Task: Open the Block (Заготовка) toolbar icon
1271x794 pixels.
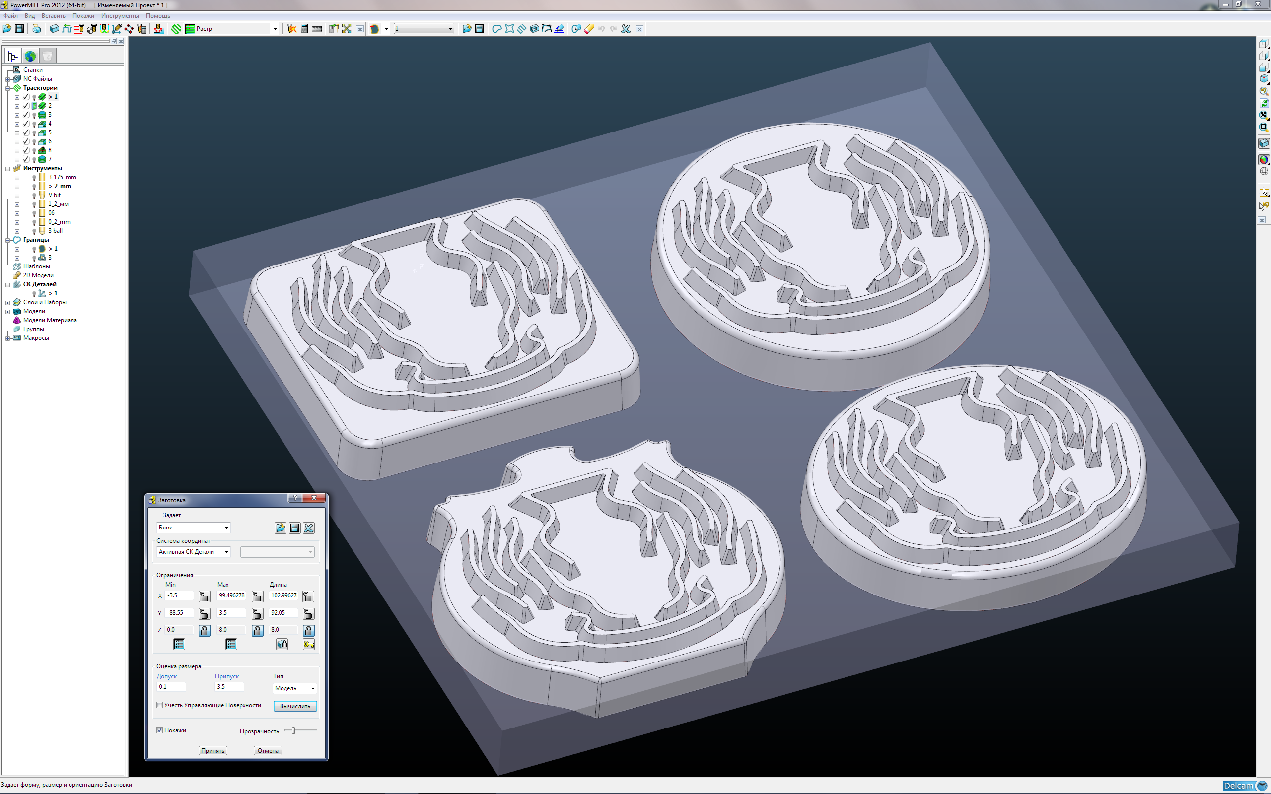Action: (x=54, y=29)
